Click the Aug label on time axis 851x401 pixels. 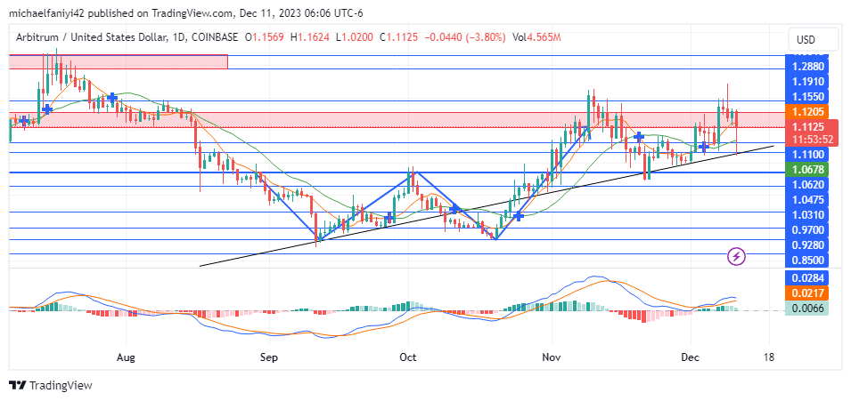pos(126,358)
